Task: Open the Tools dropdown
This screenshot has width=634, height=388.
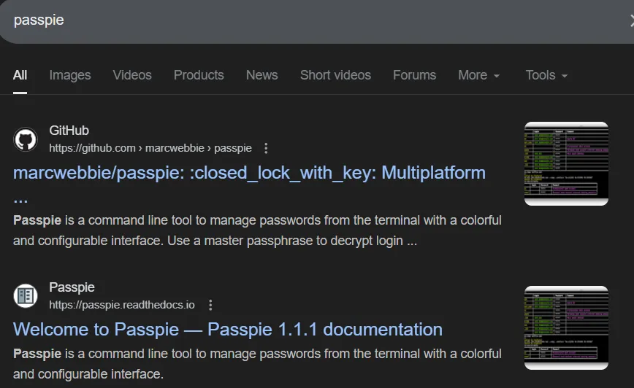Action: point(546,75)
